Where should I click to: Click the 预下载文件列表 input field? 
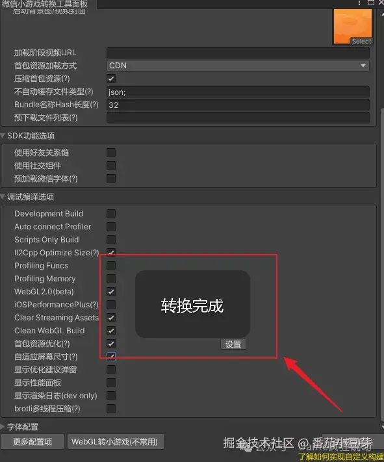pos(238,118)
